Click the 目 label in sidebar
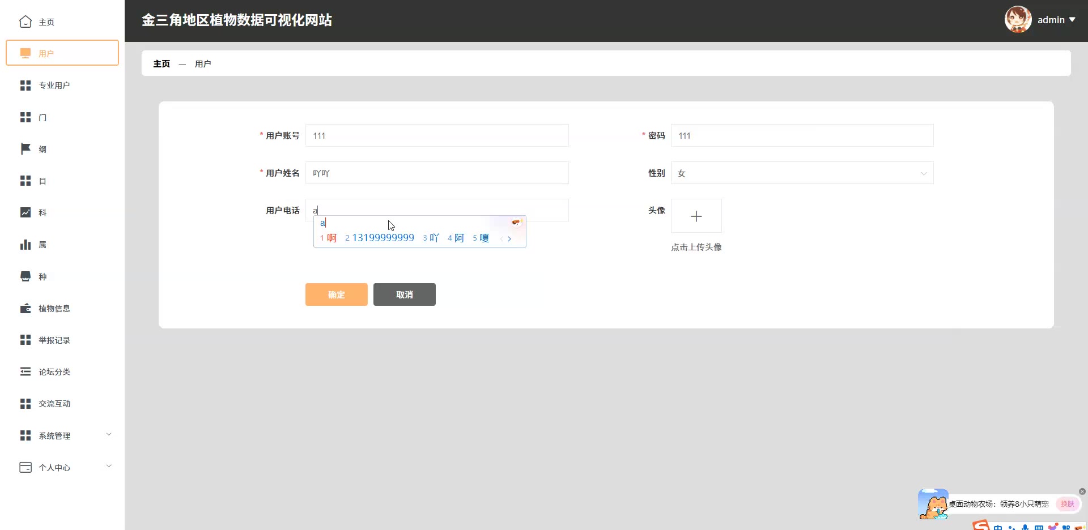The image size is (1088, 530). coord(42,181)
